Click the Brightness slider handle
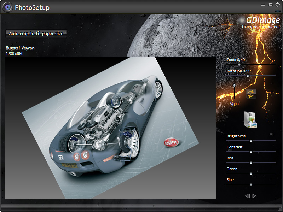 click(251, 141)
